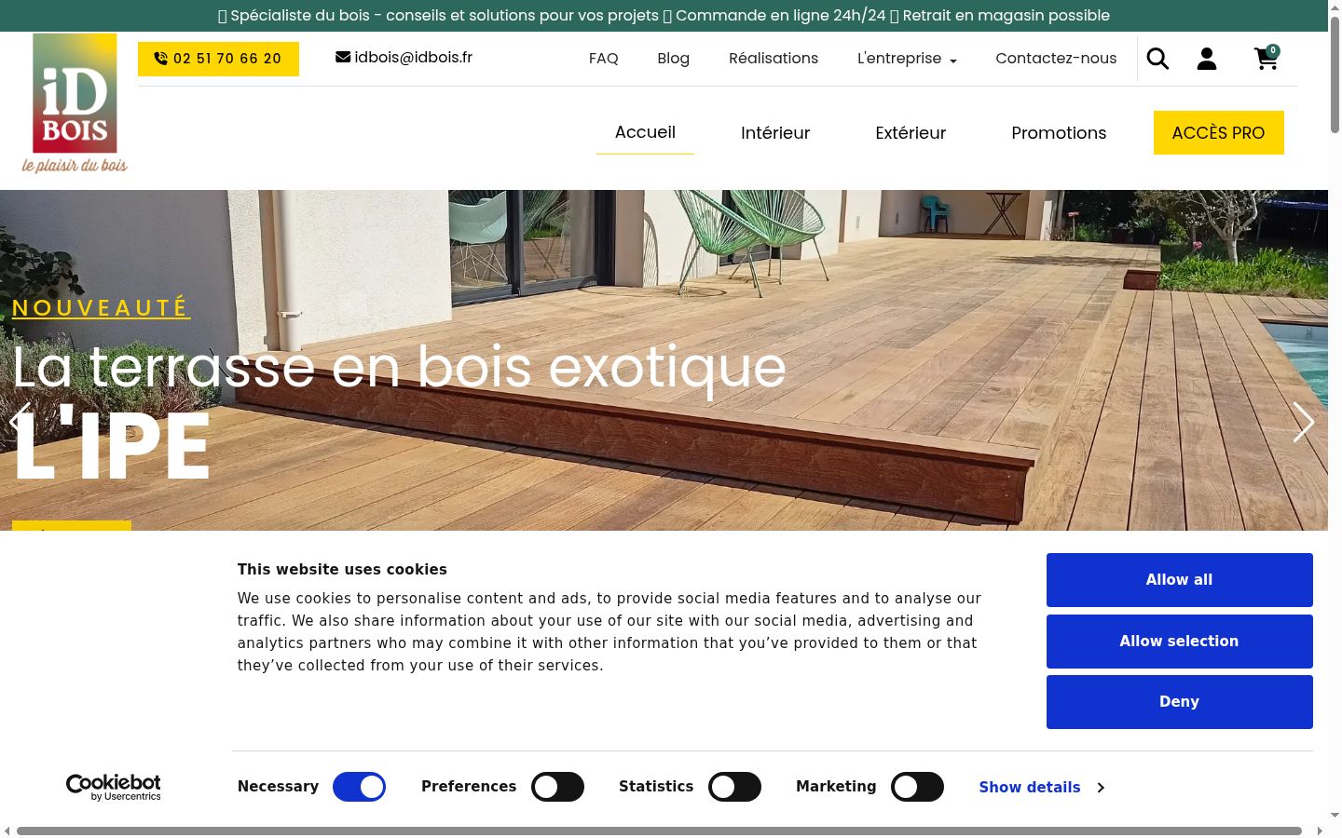Open the Intérieur menu
Image resolution: width=1342 pixels, height=838 pixels.
coord(775,133)
